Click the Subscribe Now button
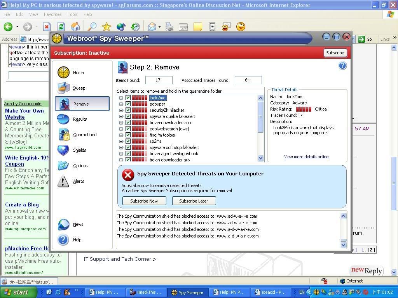 coord(144,201)
